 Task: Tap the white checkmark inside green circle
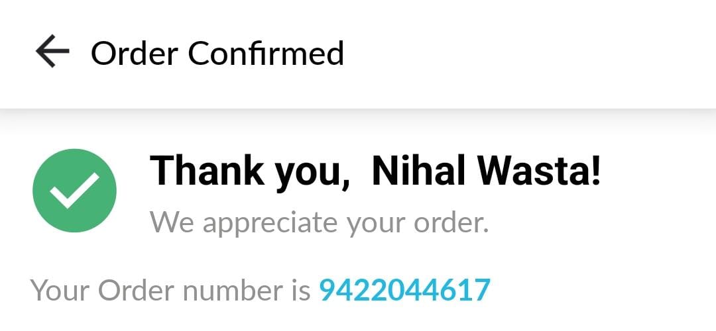74,191
